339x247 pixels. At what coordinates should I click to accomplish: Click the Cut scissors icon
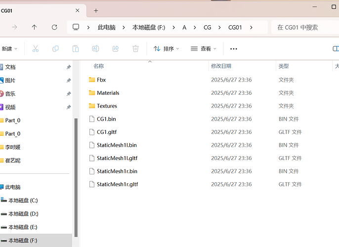click(36, 48)
